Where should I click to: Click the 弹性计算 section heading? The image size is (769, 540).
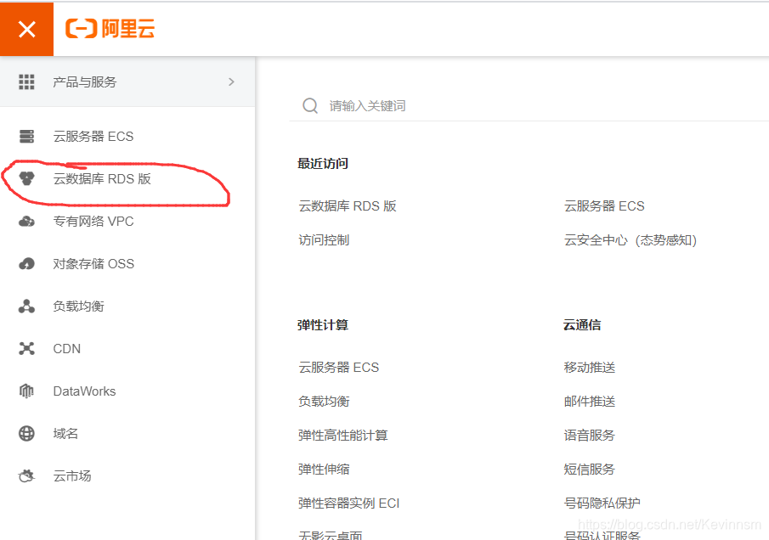[323, 325]
